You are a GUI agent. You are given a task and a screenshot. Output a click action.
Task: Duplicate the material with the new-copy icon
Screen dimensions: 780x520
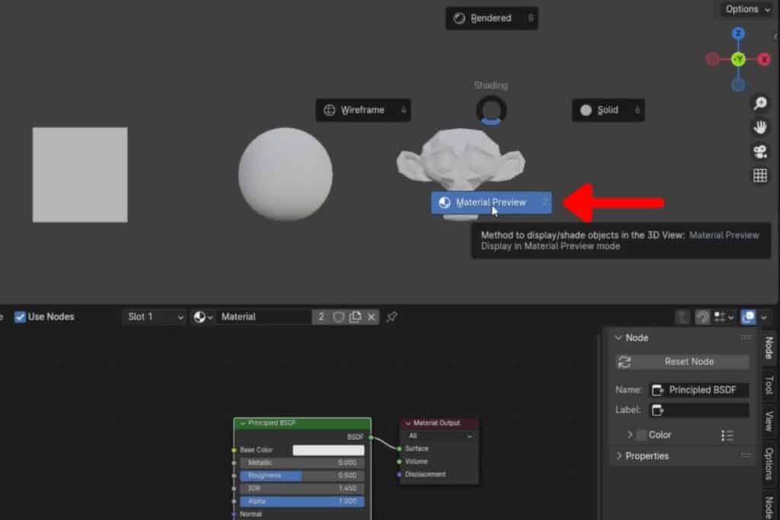point(355,317)
